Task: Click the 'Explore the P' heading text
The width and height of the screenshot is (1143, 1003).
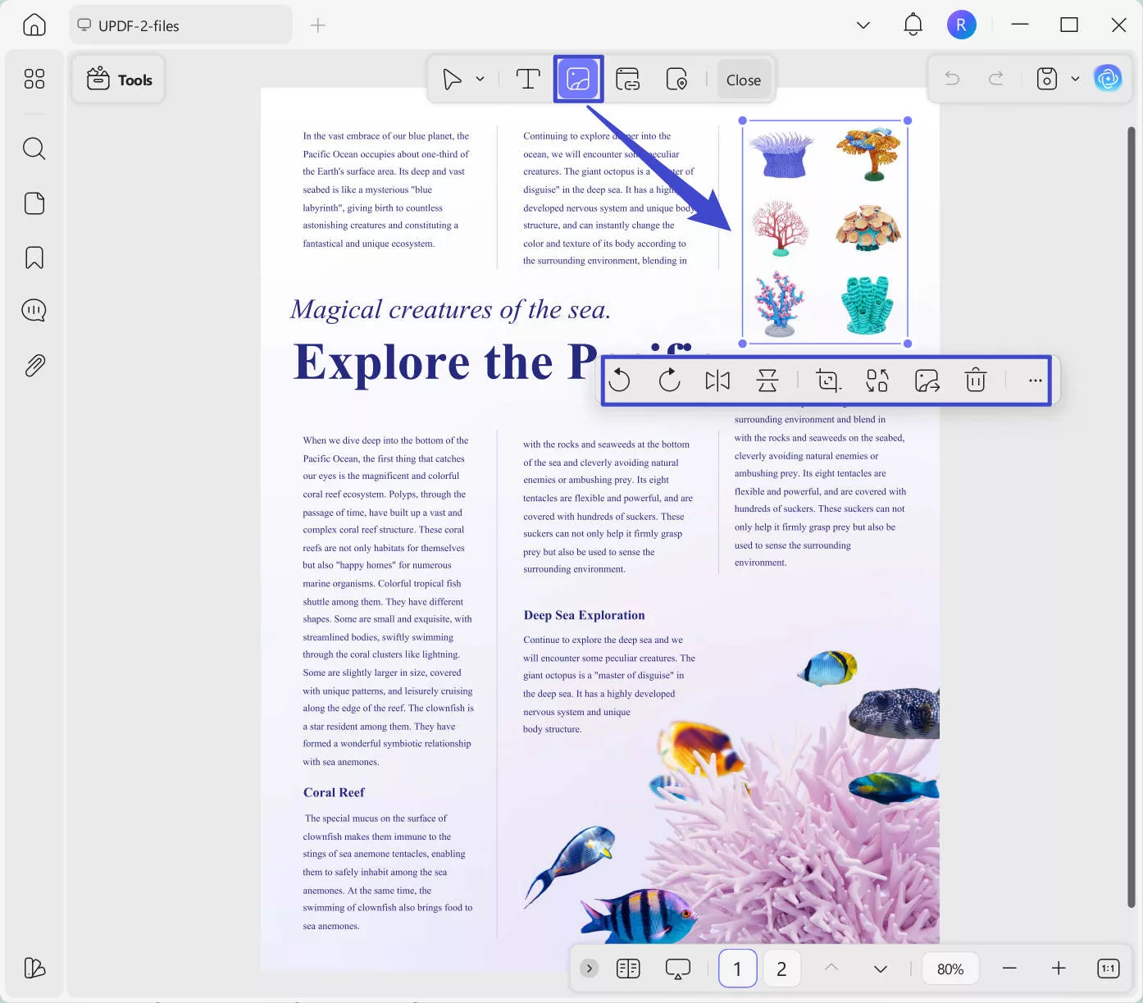Action: tap(445, 362)
